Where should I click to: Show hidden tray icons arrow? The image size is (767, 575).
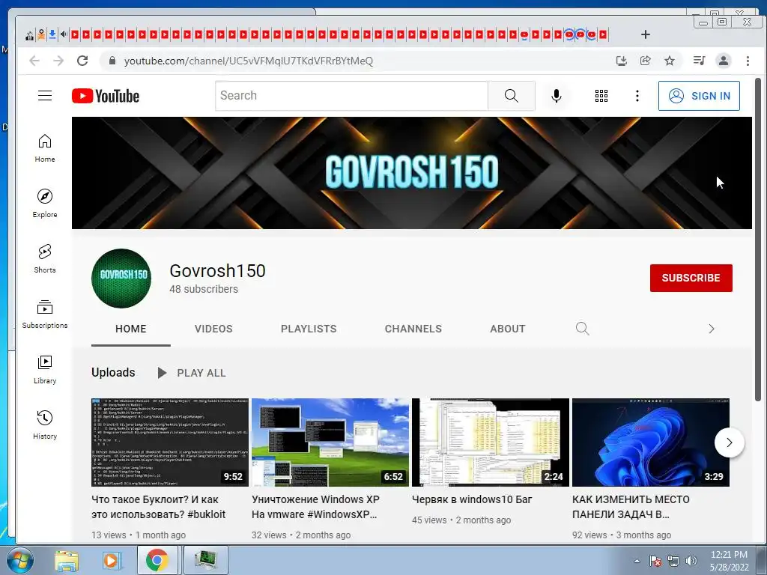(x=637, y=561)
